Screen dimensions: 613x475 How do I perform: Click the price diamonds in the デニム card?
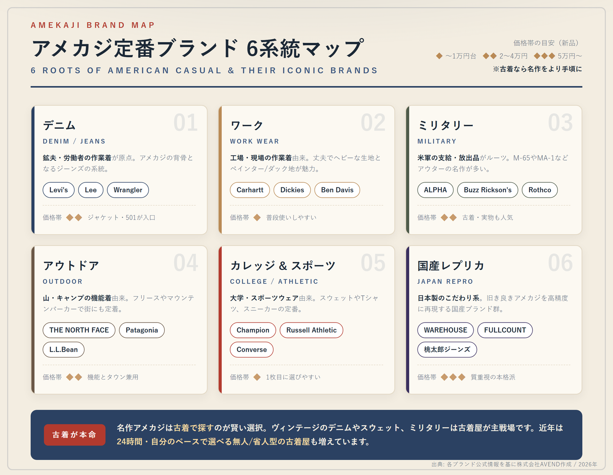click(74, 218)
